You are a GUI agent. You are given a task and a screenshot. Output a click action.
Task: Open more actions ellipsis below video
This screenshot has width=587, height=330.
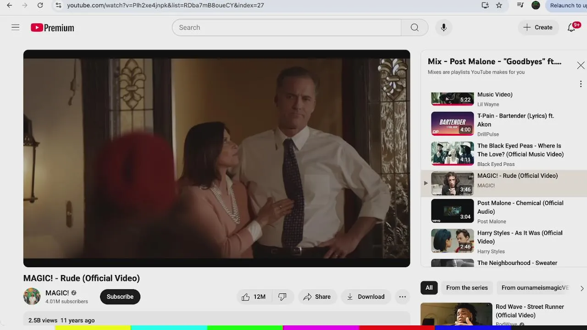click(402, 297)
